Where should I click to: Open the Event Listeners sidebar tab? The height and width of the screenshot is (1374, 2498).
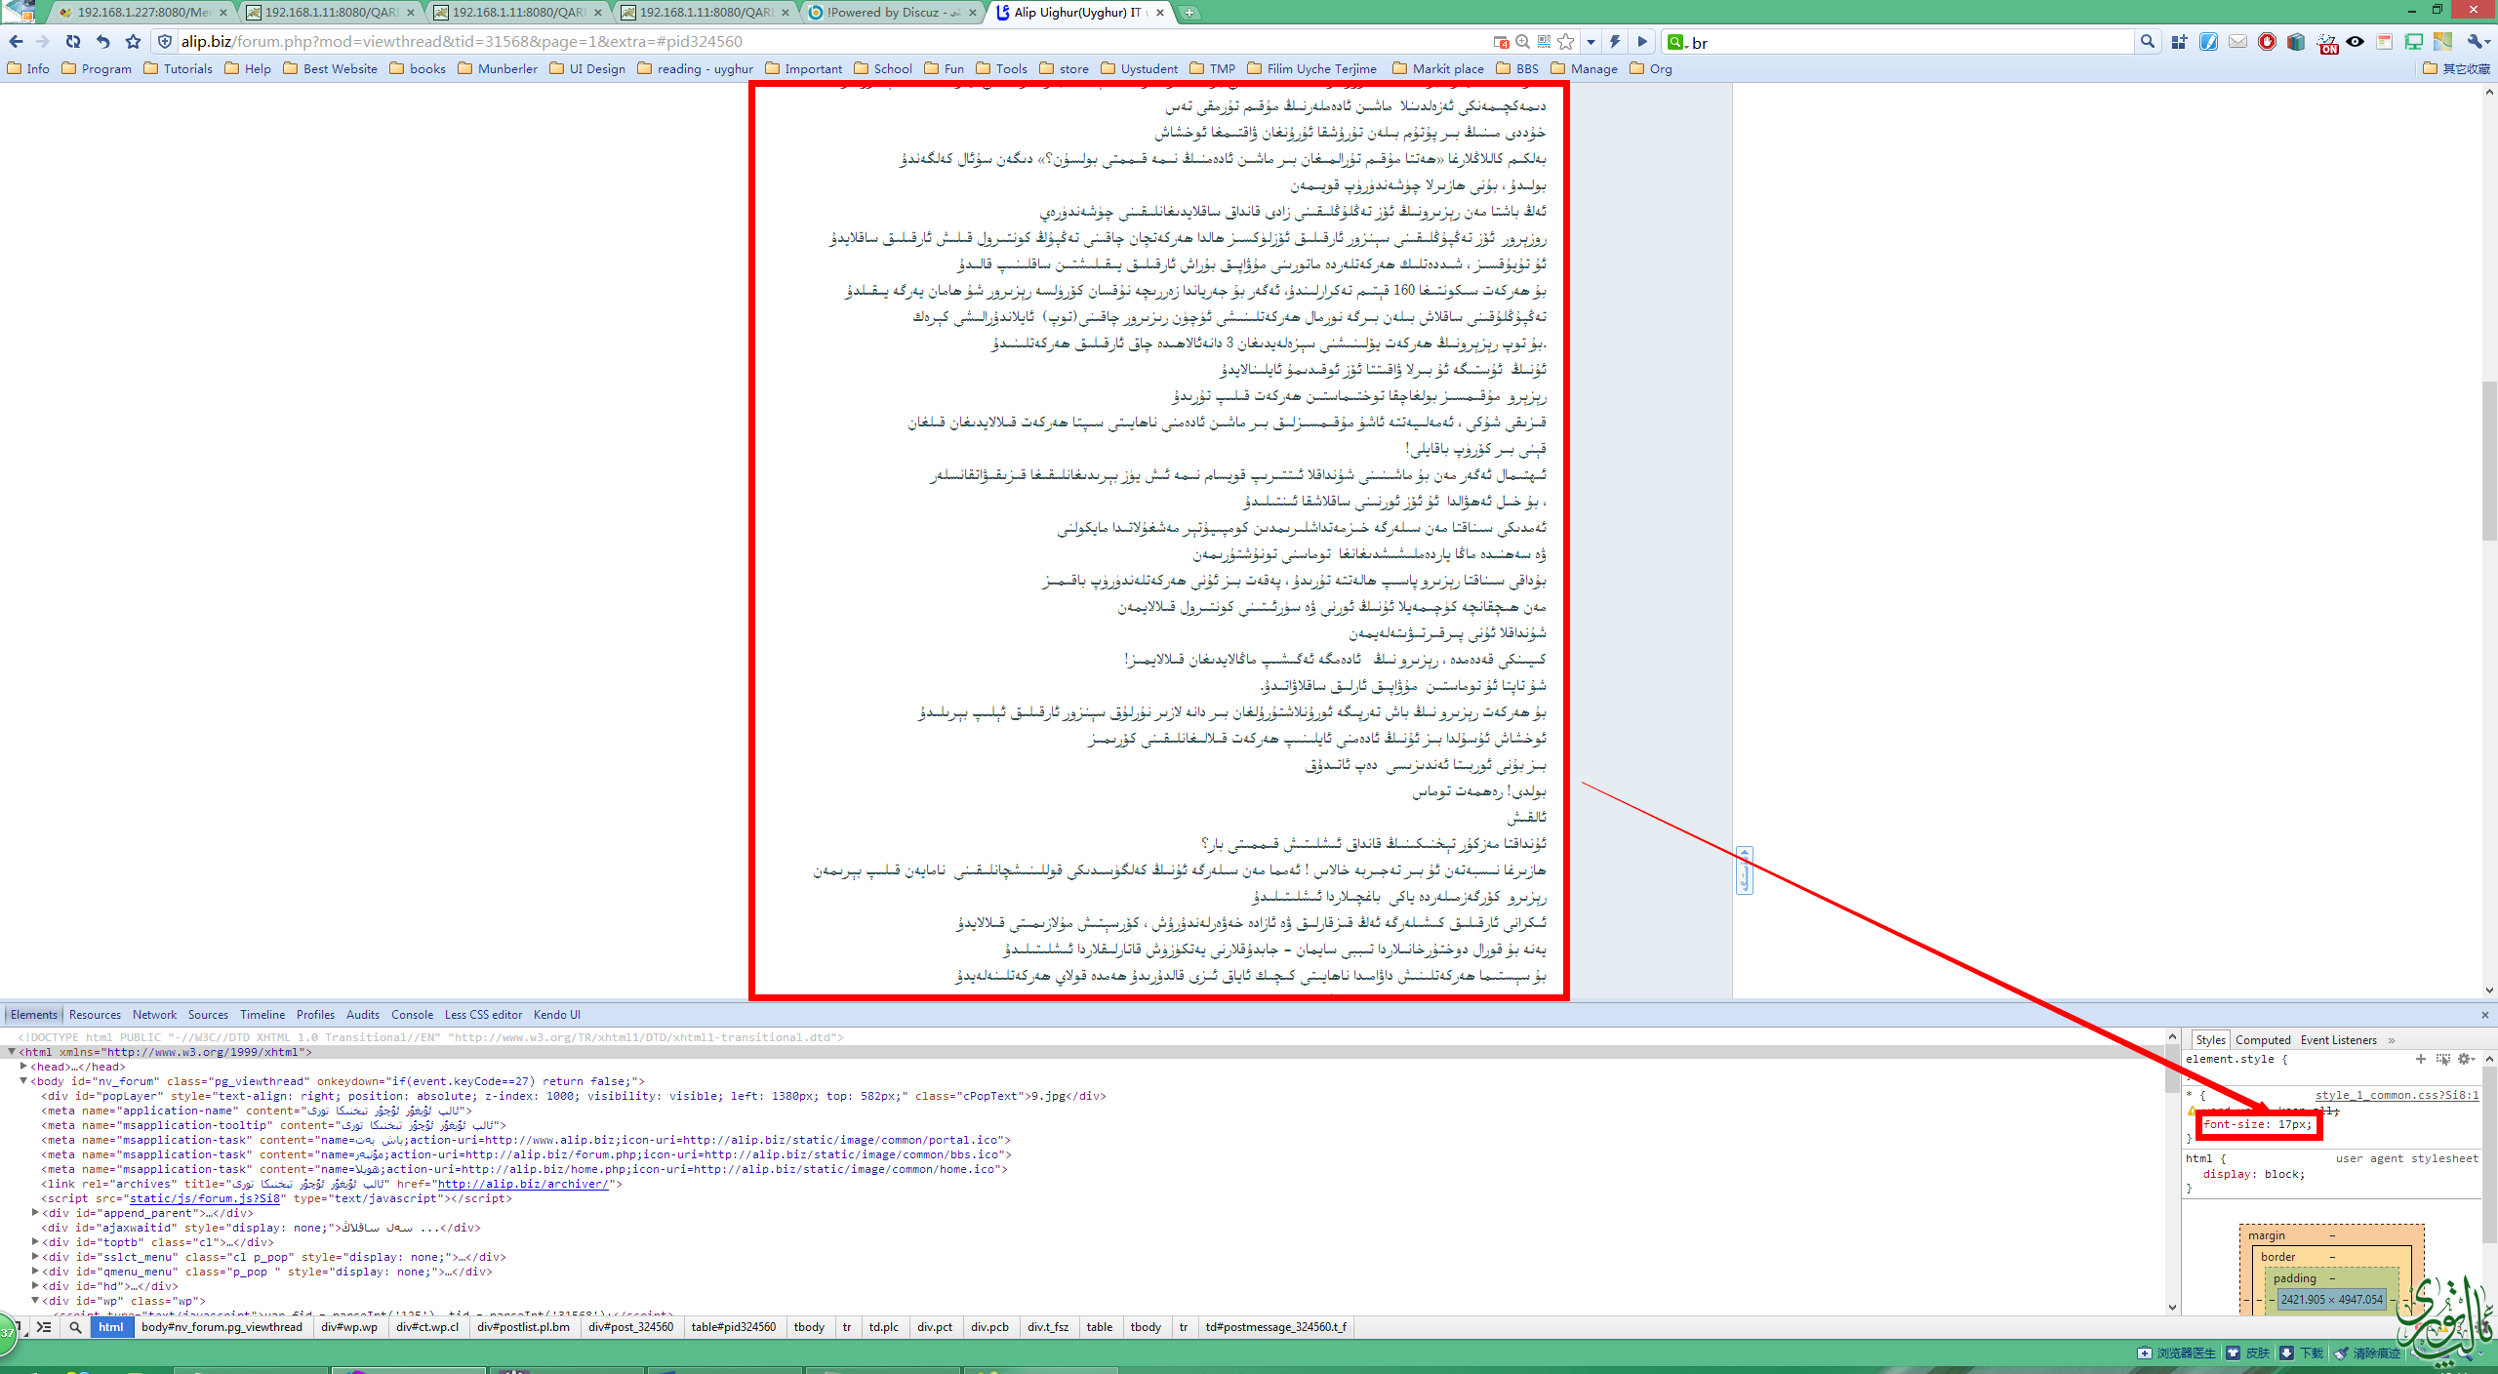[x=2338, y=1040]
